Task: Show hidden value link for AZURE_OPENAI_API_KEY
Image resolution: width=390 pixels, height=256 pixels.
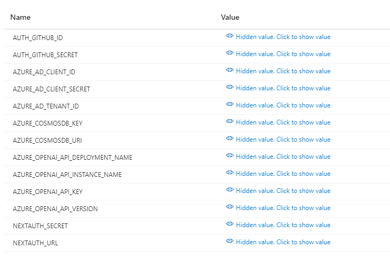Action: pyautogui.click(x=283, y=191)
